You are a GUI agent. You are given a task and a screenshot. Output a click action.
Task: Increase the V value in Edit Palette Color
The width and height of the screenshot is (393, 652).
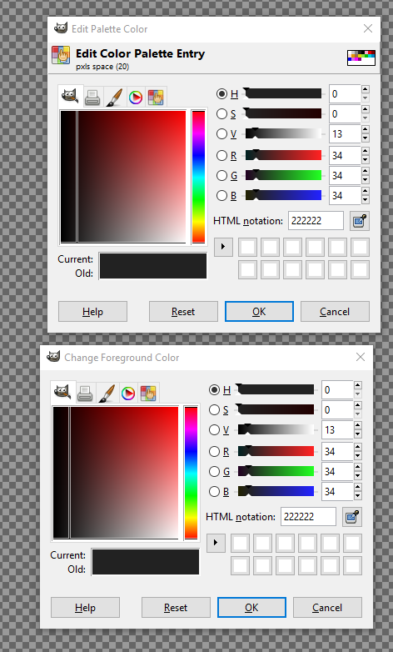tap(366, 129)
